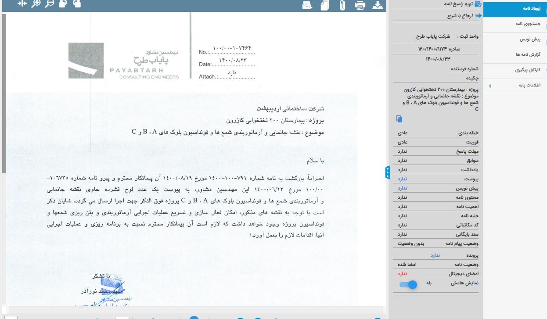547x319 pixels.
Task: Open the ایجاد نامه menu item
Action: 515,21
